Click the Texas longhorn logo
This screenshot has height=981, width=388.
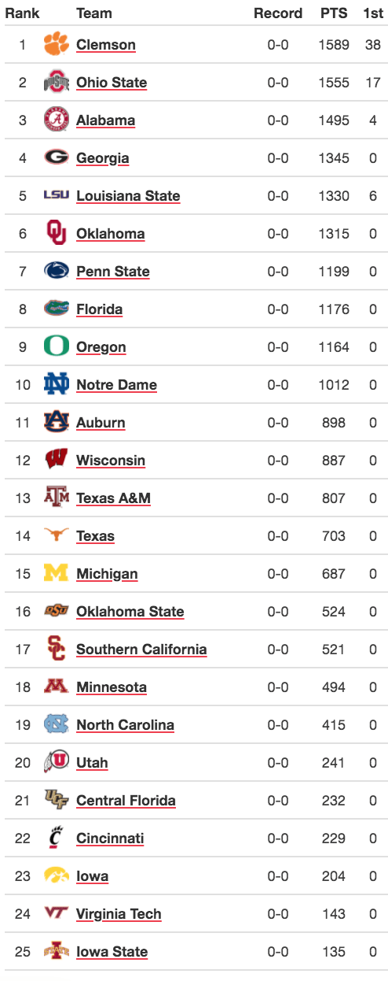pos(57,536)
